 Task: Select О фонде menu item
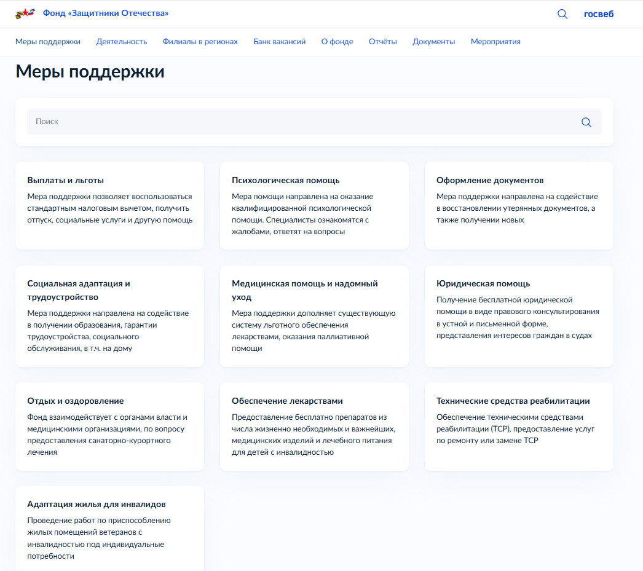coord(337,41)
